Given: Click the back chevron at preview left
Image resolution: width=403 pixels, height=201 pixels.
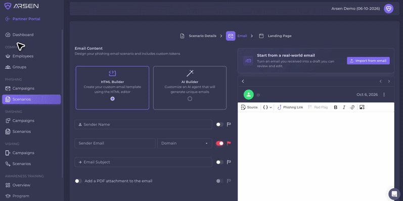Looking at the screenshot, I should tap(243, 81).
